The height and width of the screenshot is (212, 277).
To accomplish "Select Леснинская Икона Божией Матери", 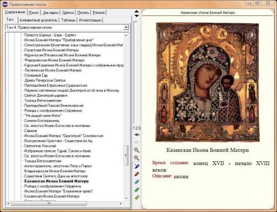I will 53,70.
